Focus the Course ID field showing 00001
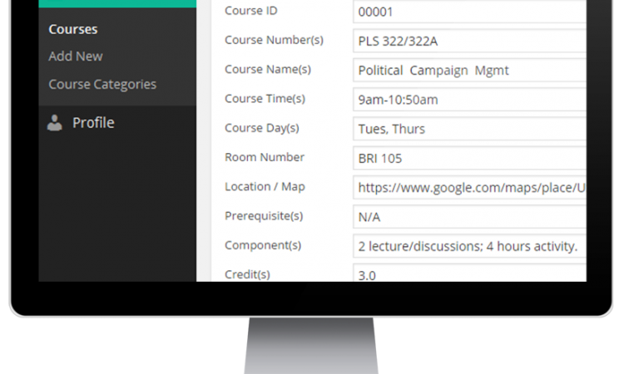Screen dimensions: 624x374 coord(469,12)
